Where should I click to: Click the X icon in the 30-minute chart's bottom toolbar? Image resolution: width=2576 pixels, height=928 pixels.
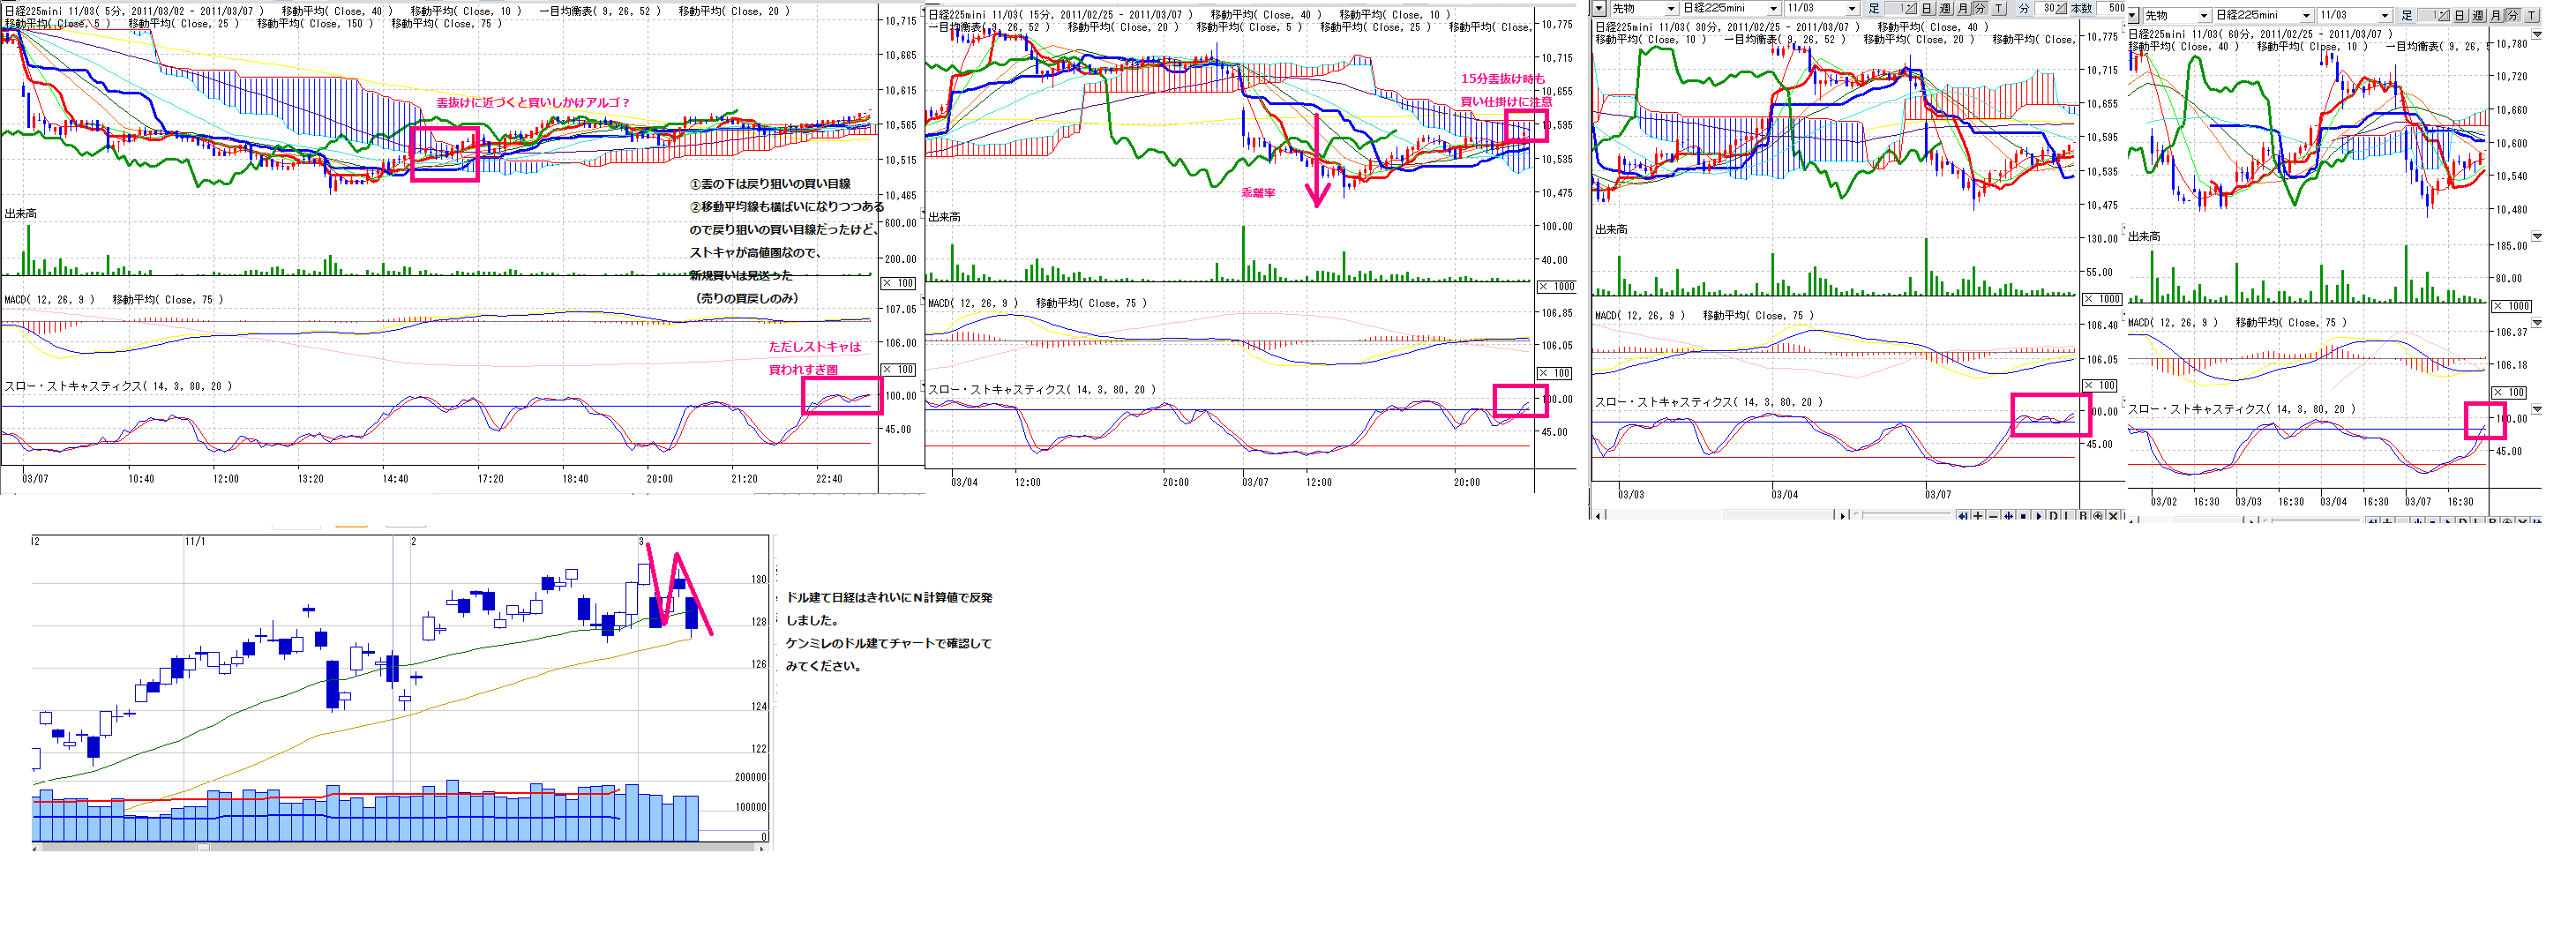(2113, 516)
